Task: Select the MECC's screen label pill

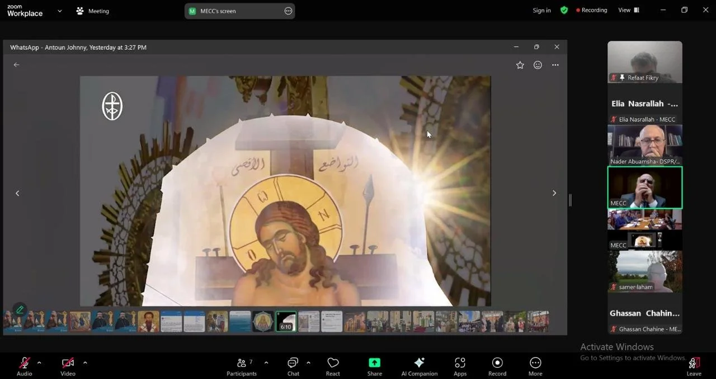Action: [239, 11]
